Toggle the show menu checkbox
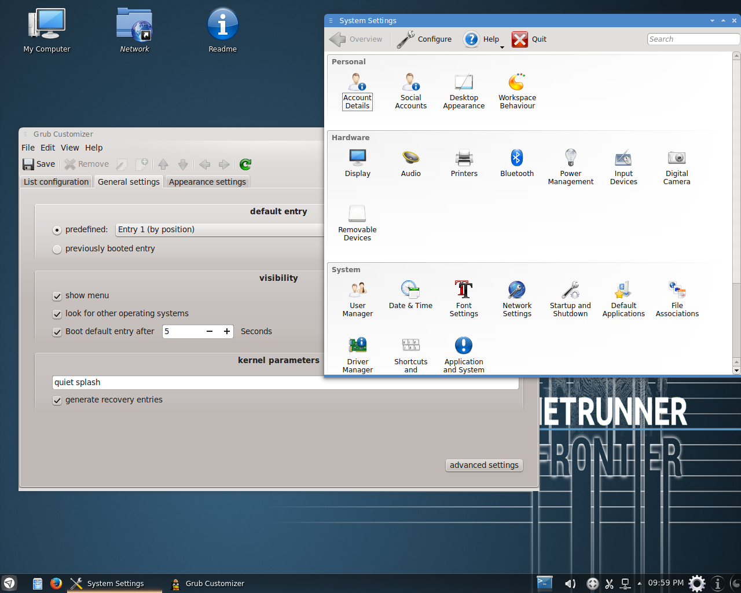 tap(57, 296)
